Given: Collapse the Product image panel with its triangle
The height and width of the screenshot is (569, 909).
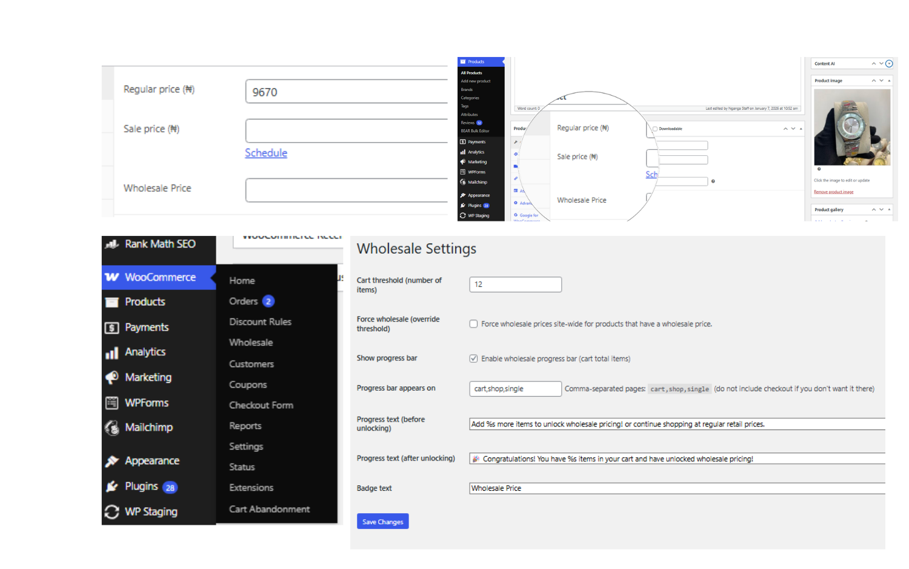Looking at the screenshot, I should click(x=889, y=81).
